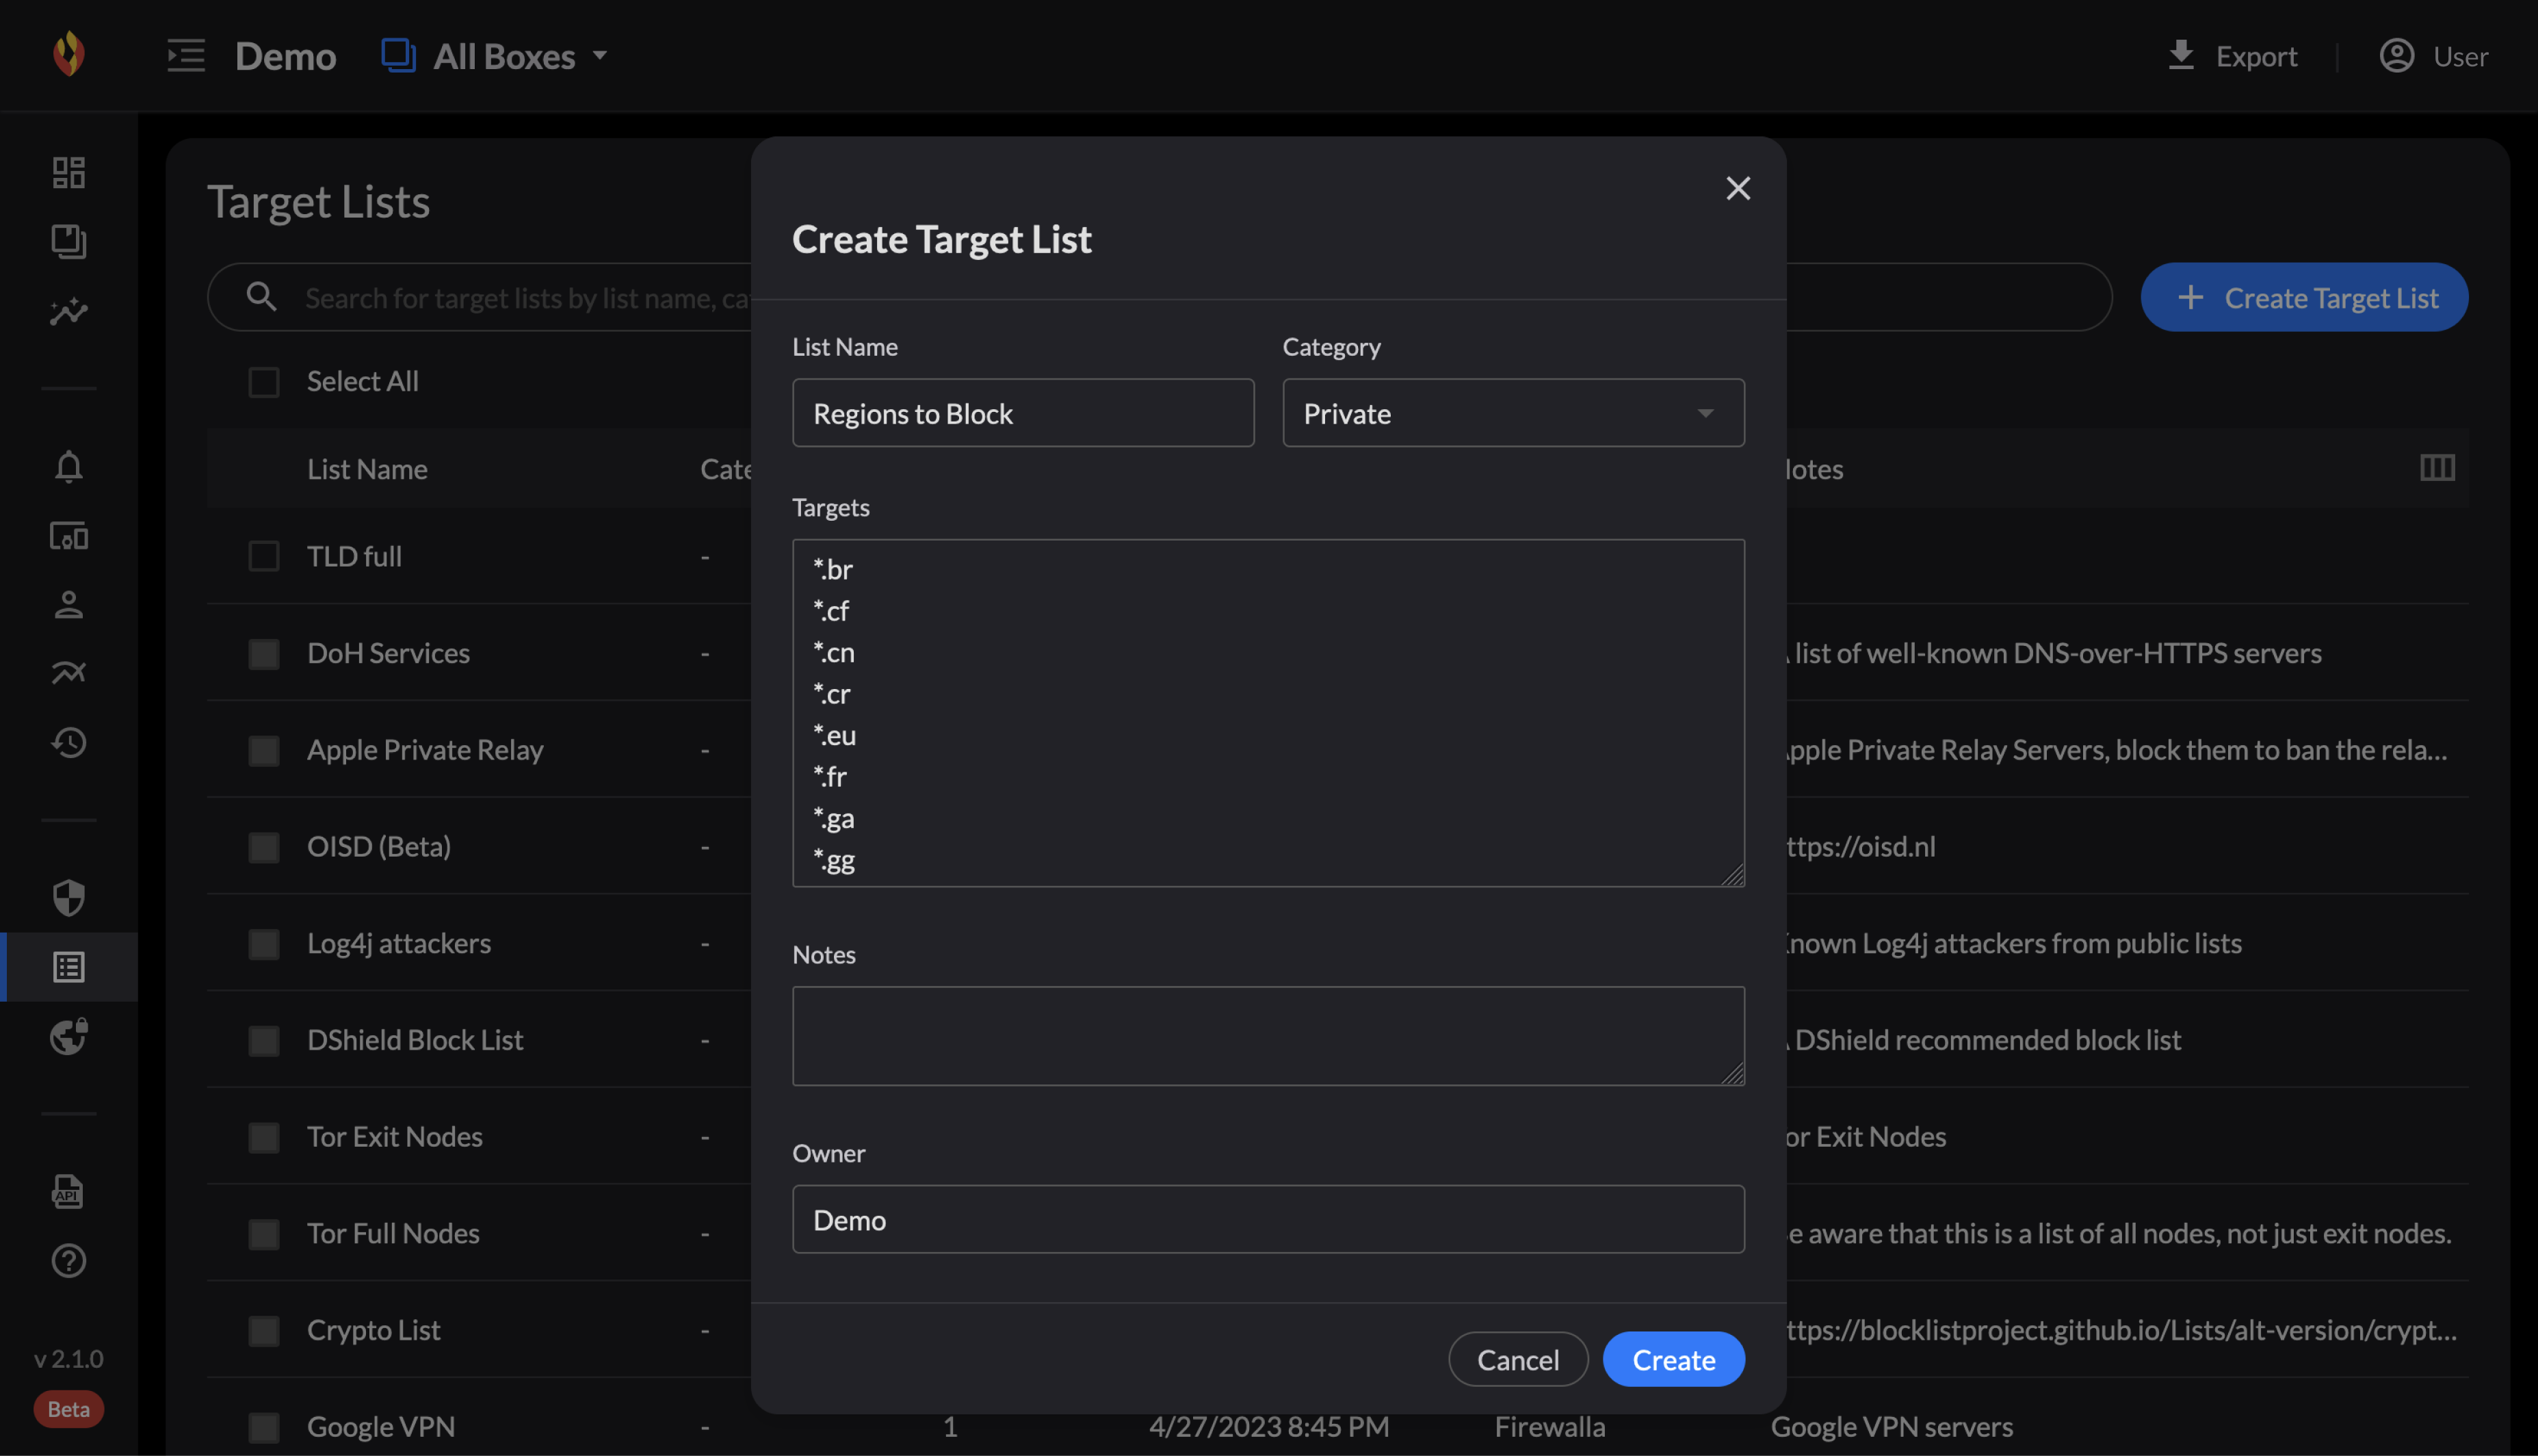Open the users person icon in sidebar
Viewport: 2538px width, 1456px height.
[68, 604]
